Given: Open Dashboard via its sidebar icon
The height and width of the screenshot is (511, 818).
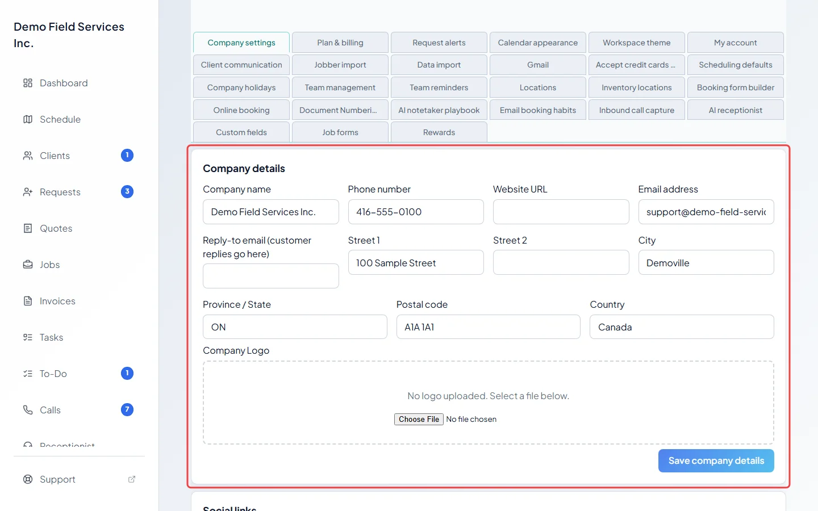Looking at the screenshot, I should (28, 83).
